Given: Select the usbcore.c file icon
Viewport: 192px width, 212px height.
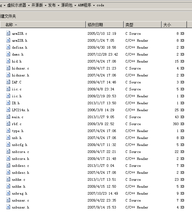Looking at the screenshot, I should click(x=8, y=151).
